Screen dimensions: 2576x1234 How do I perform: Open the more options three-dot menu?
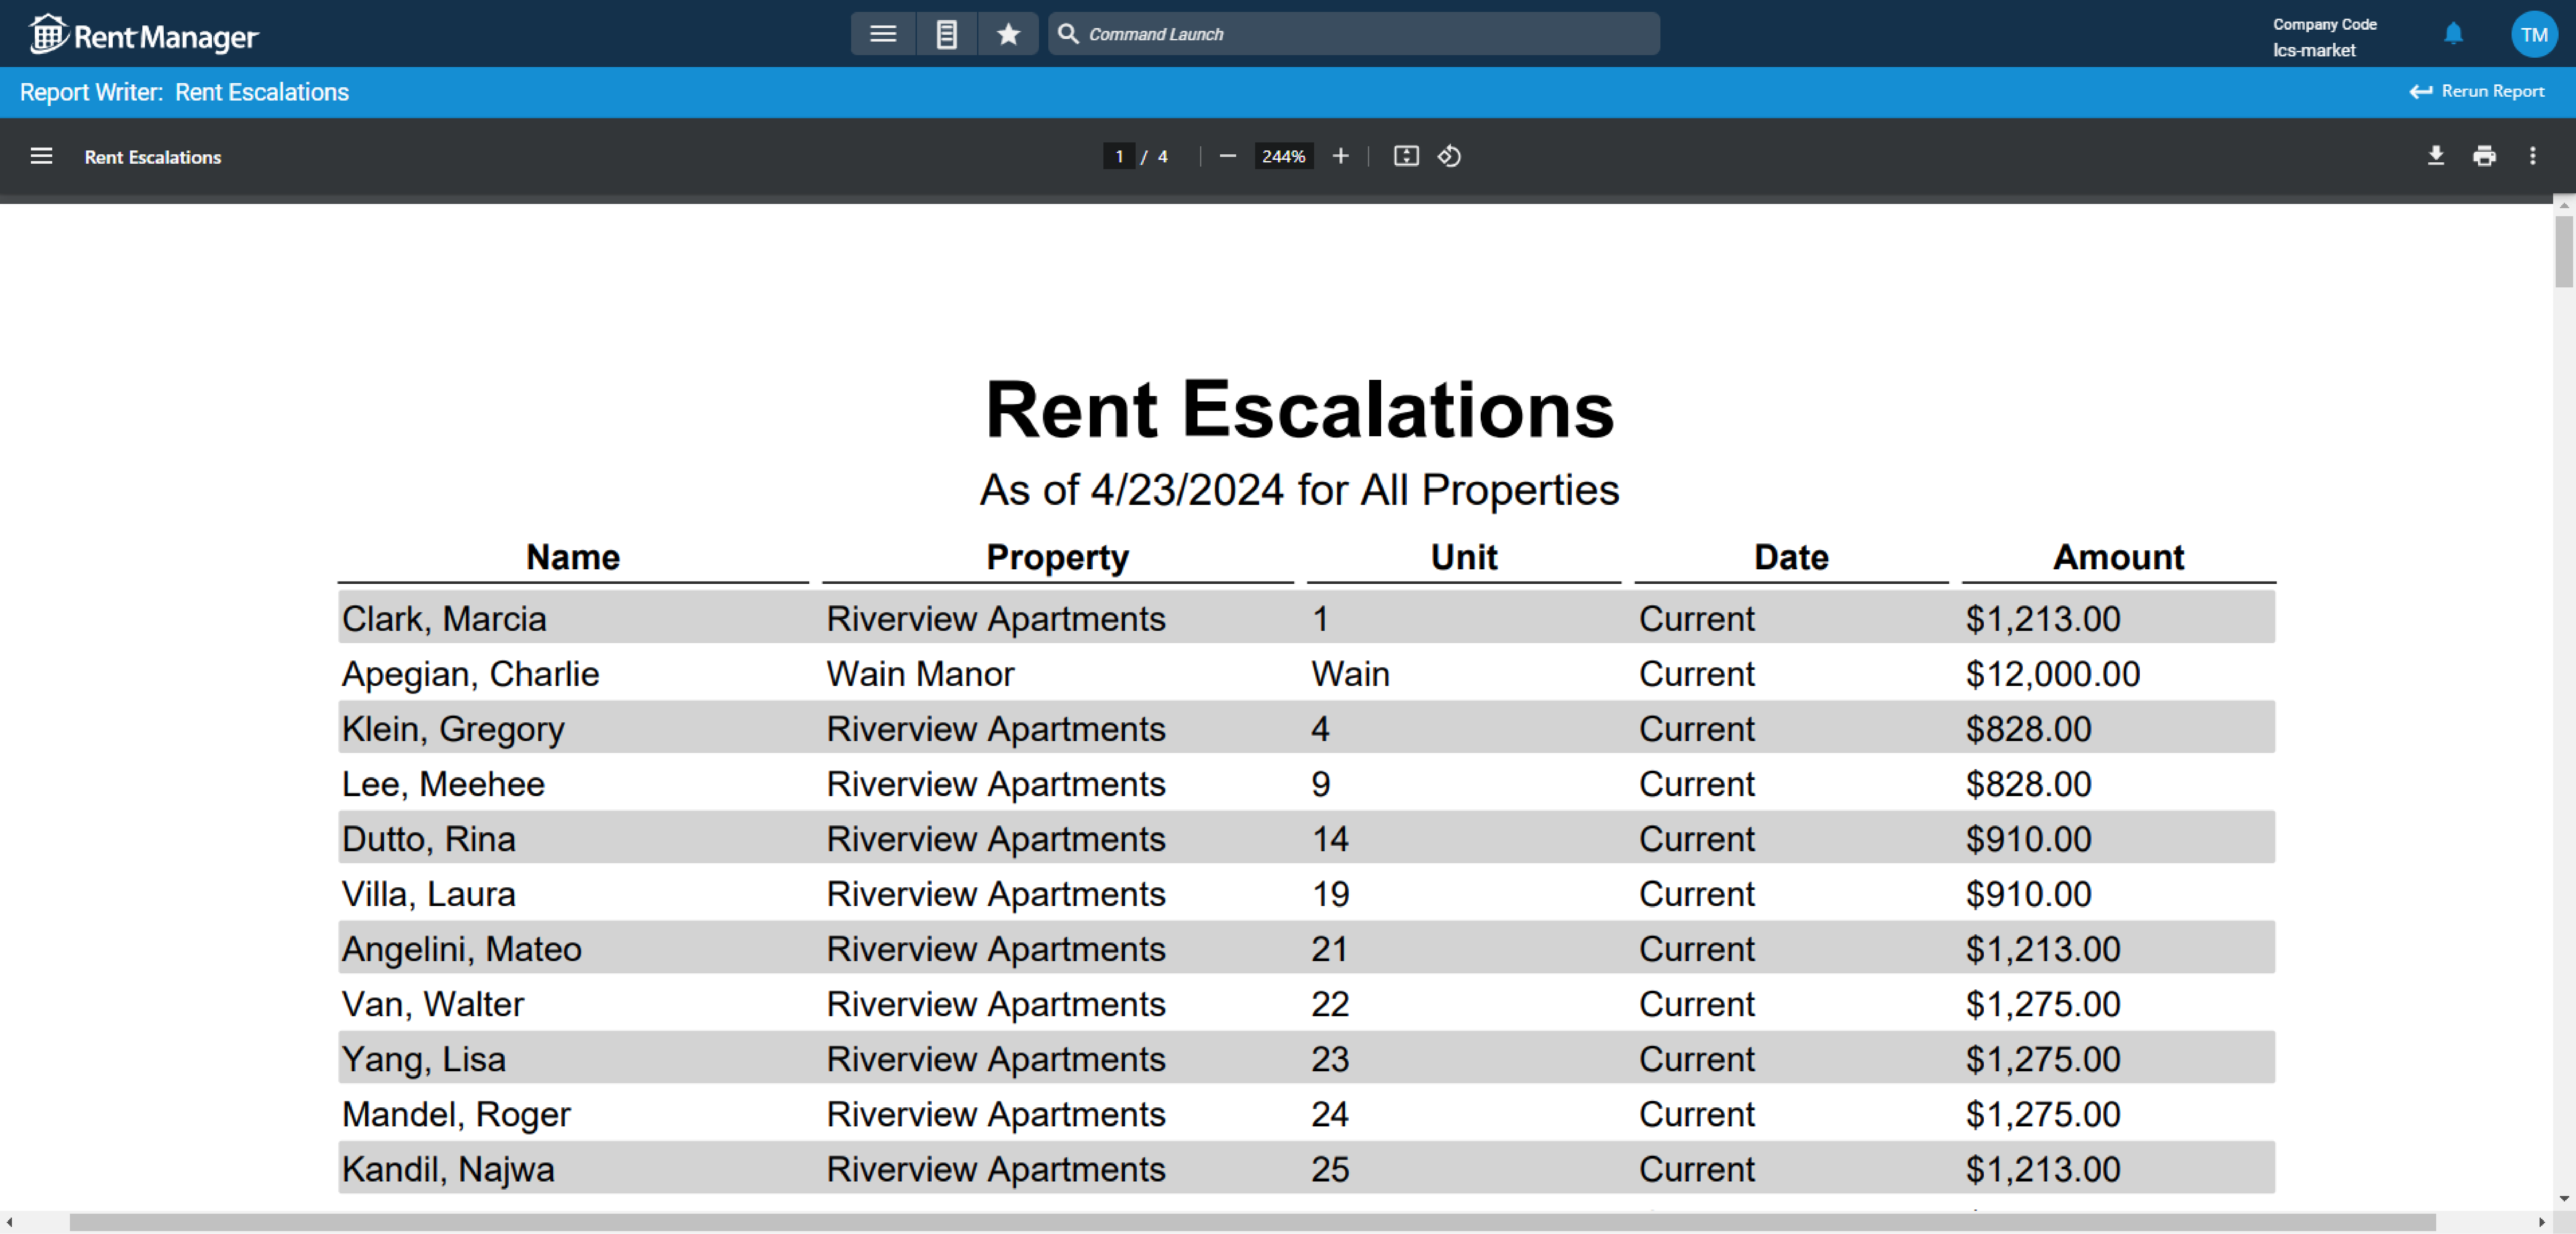click(2533, 156)
